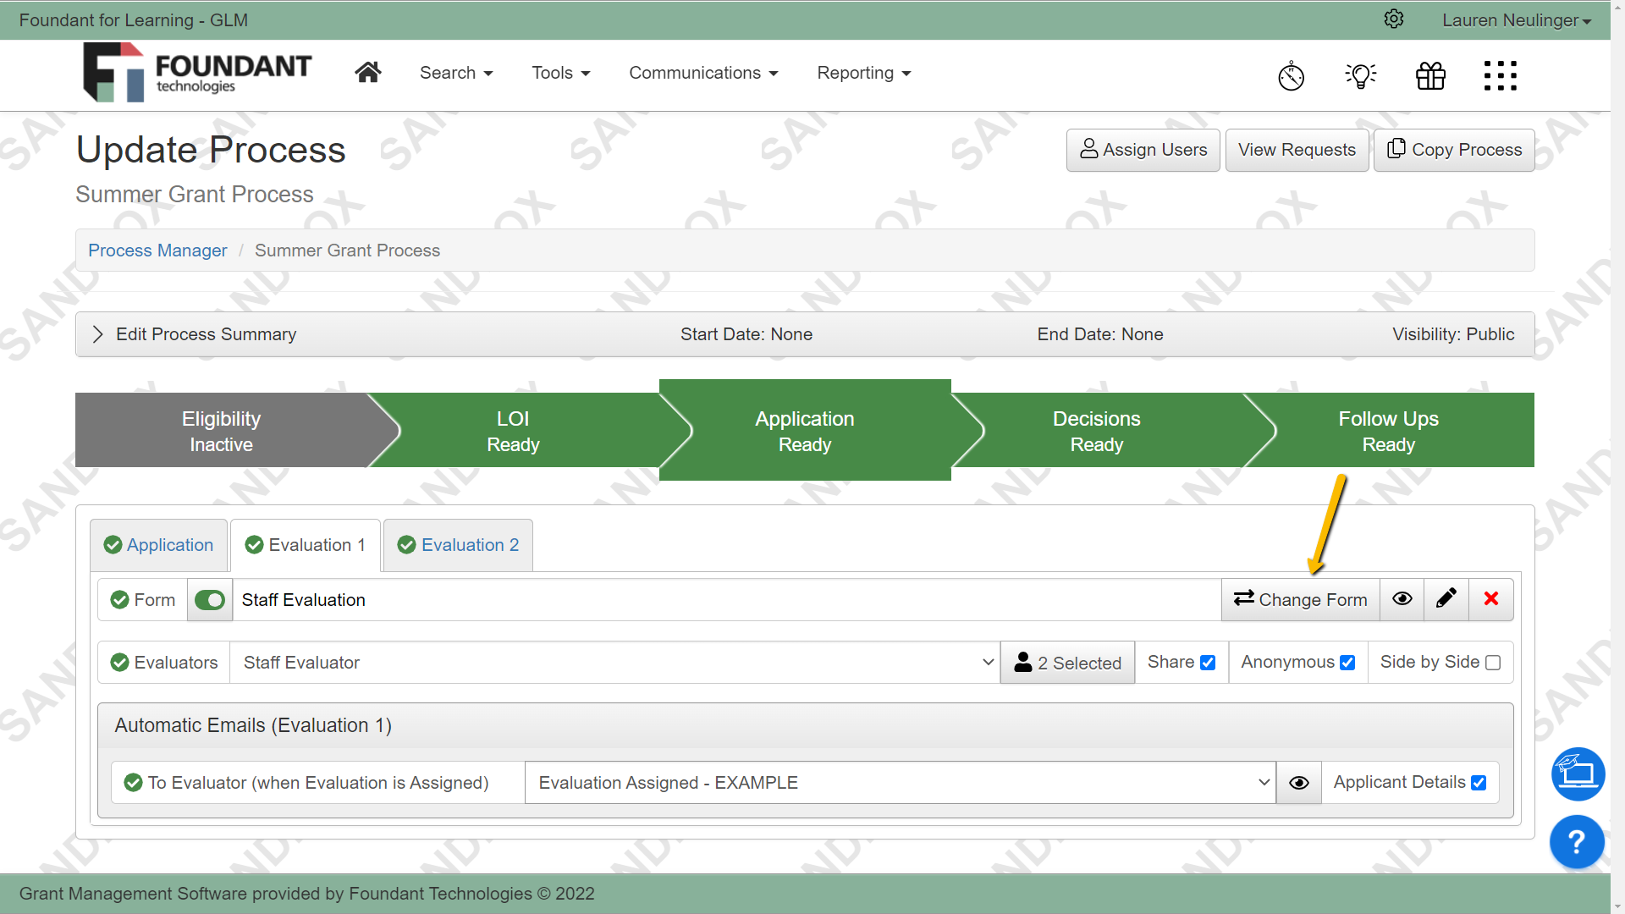Viewport: 1625px width, 914px height.
Task: Delete the Staff Evaluation form
Action: (x=1490, y=599)
